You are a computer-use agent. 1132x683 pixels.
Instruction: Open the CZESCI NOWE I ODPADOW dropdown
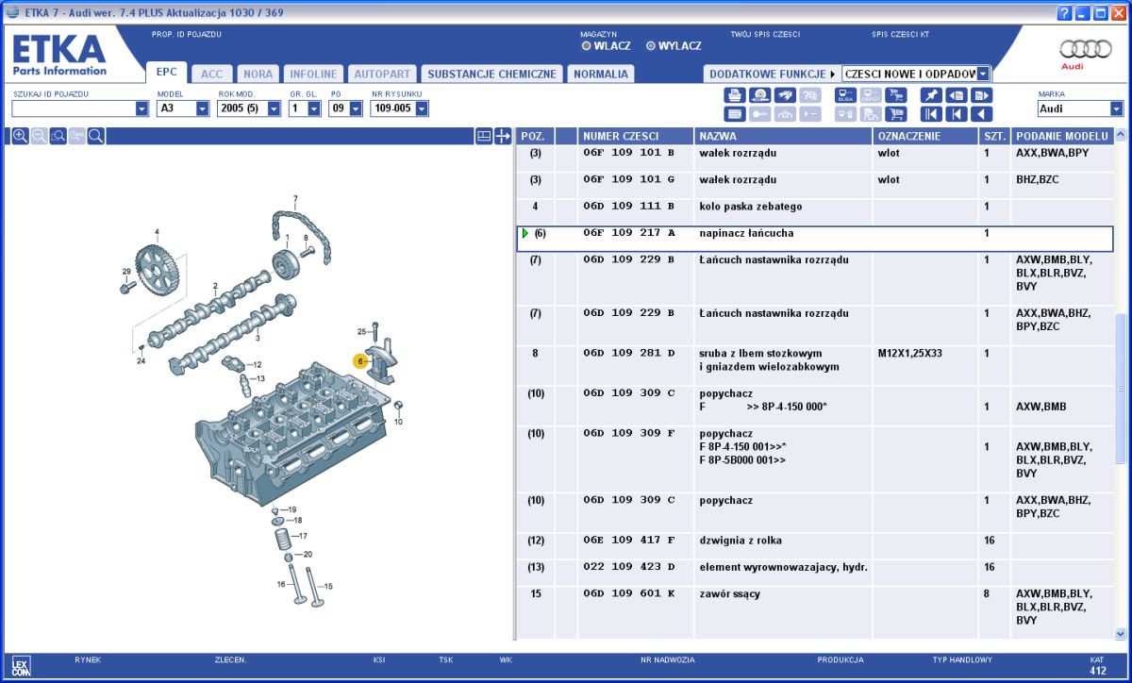(x=984, y=74)
